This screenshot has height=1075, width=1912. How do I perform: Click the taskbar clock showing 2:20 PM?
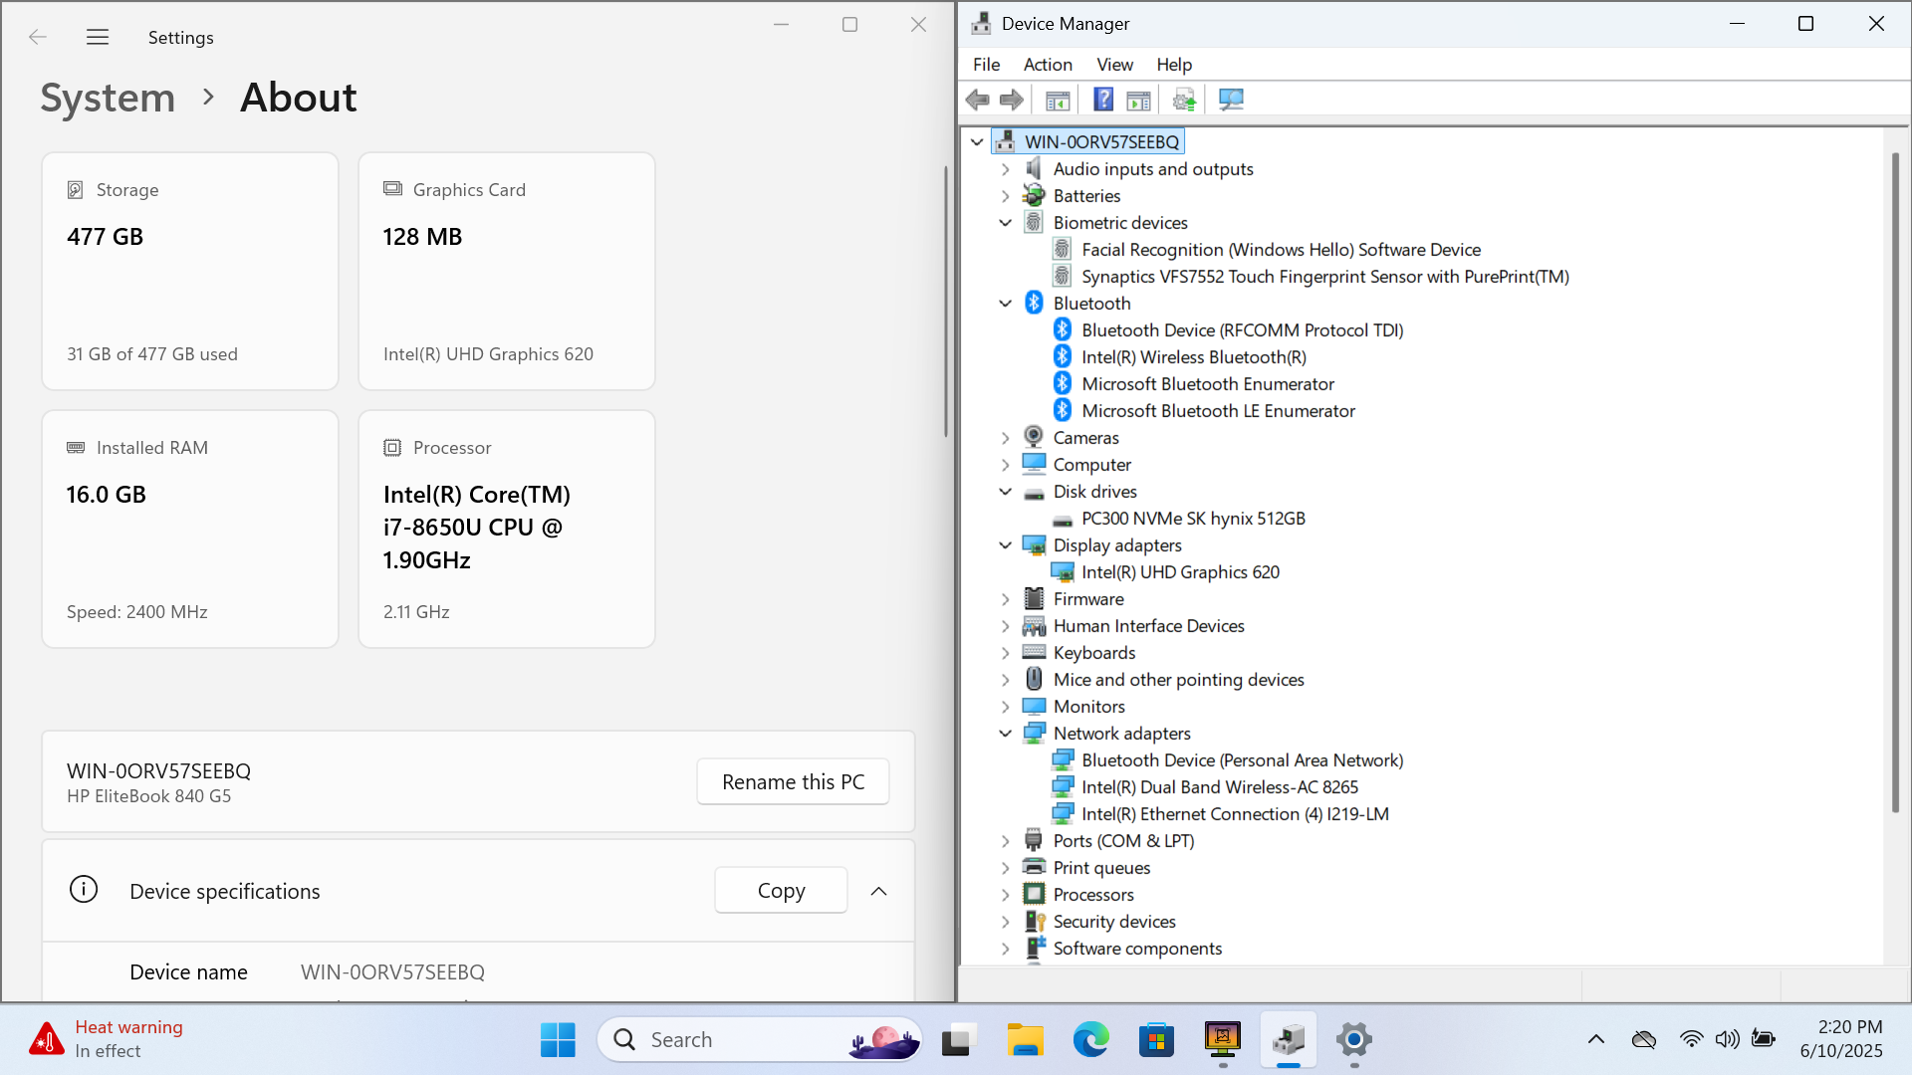click(1841, 1039)
